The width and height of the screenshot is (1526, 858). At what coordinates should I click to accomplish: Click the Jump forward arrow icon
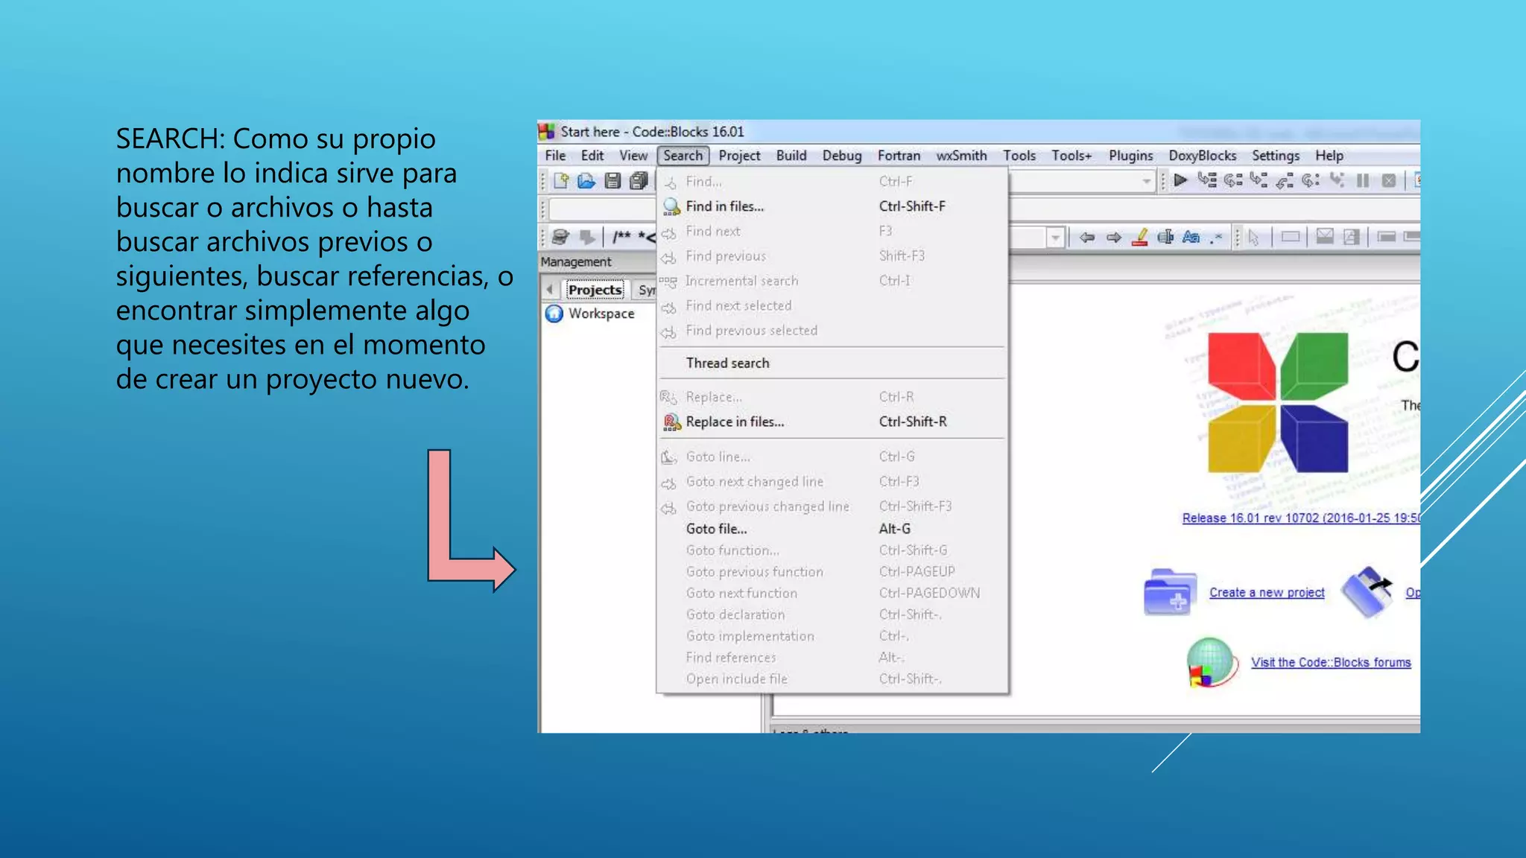coord(1114,238)
